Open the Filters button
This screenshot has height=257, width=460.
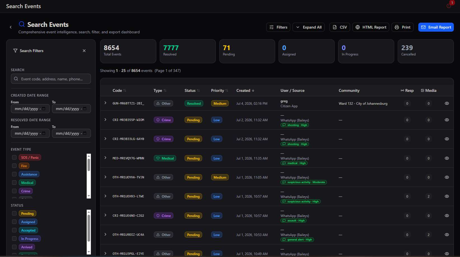click(278, 27)
